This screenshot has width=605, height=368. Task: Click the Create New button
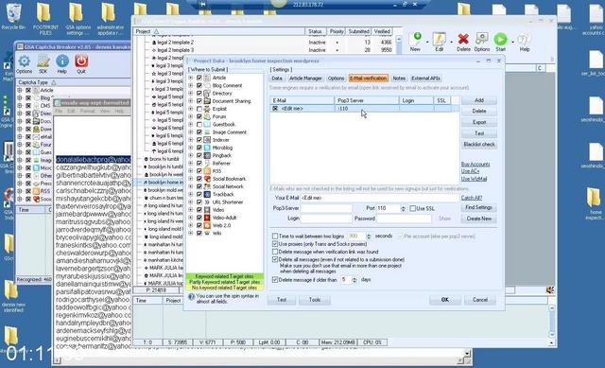pos(479,219)
